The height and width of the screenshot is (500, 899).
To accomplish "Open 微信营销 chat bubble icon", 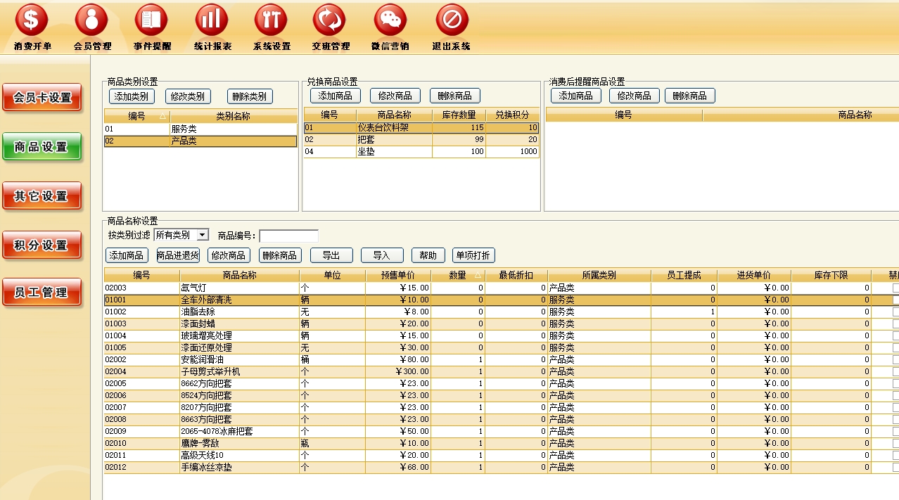I will click(390, 20).
